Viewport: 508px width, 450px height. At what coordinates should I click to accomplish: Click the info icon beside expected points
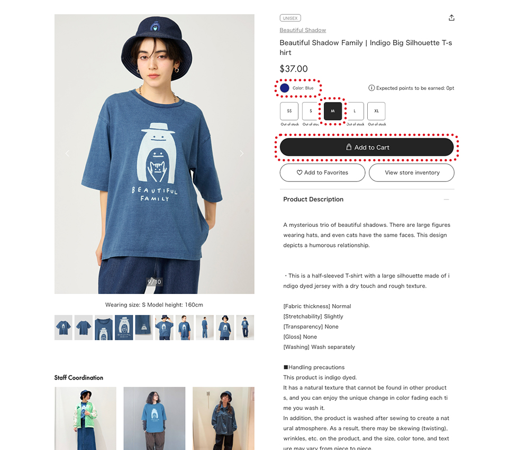coord(371,88)
